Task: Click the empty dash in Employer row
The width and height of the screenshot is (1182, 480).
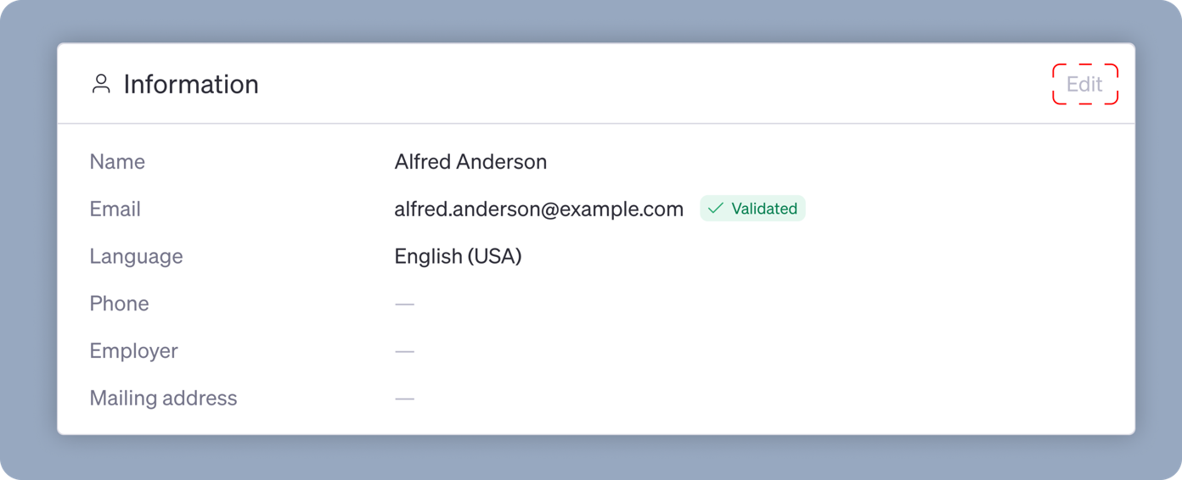Action: coord(404,351)
